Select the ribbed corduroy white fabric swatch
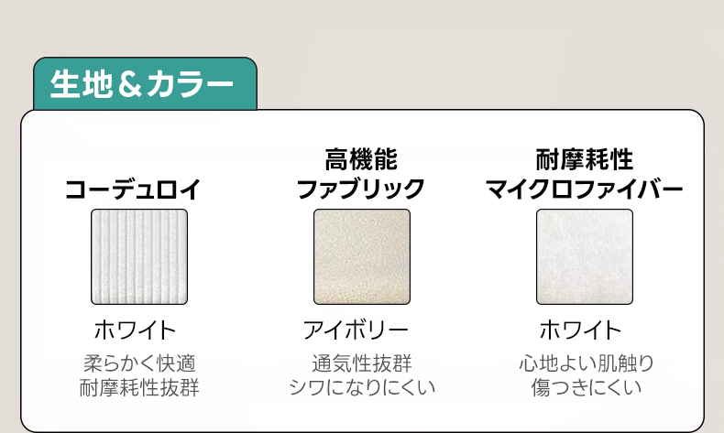This screenshot has width=724, height=433. 139,256
